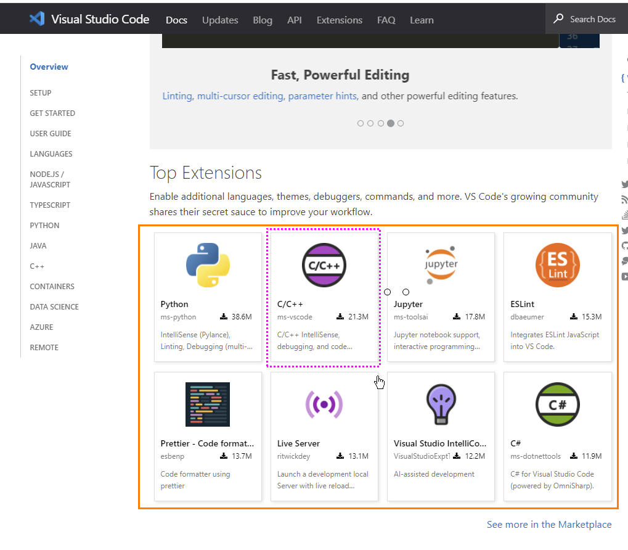
Task: Open the Updates navigation tab
Action: pyautogui.click(x=220, y=20)
